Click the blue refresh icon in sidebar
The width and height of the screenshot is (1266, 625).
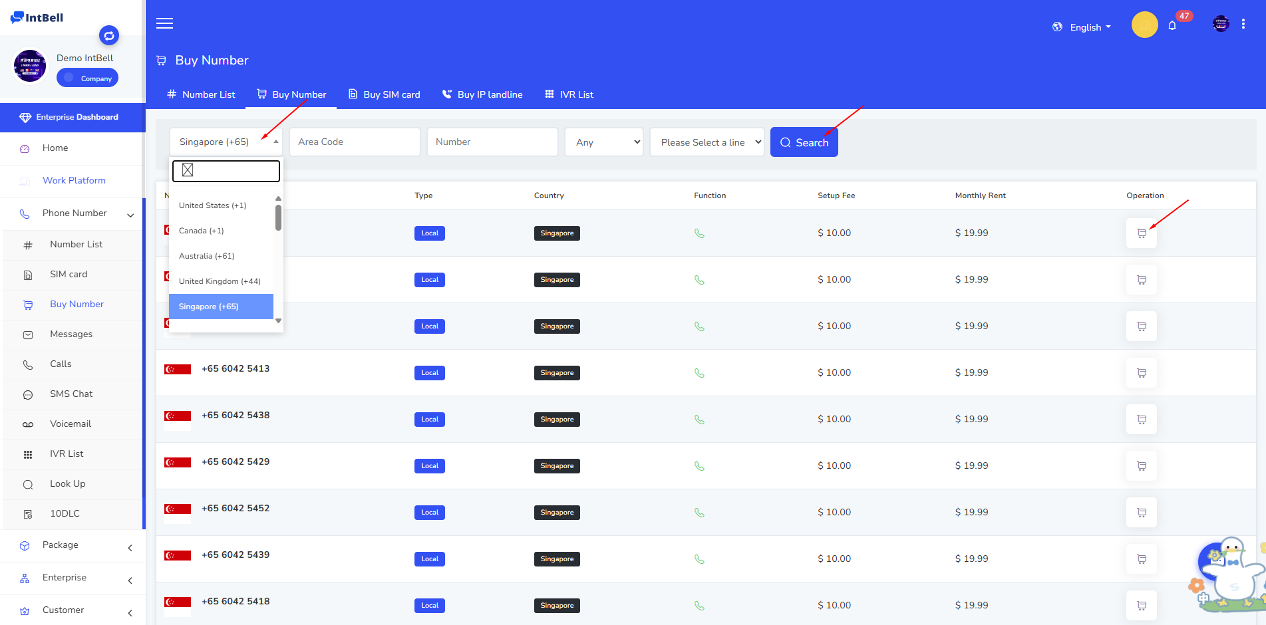click(109, 35)
